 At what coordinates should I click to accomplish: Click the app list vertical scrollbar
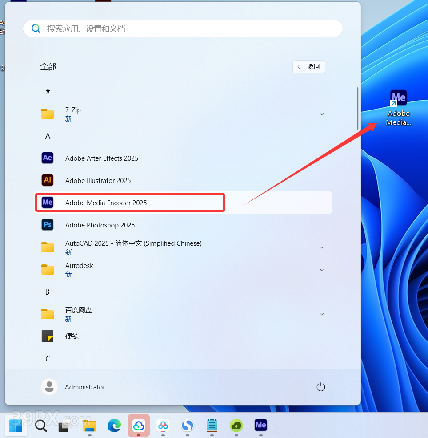(358, 109)
